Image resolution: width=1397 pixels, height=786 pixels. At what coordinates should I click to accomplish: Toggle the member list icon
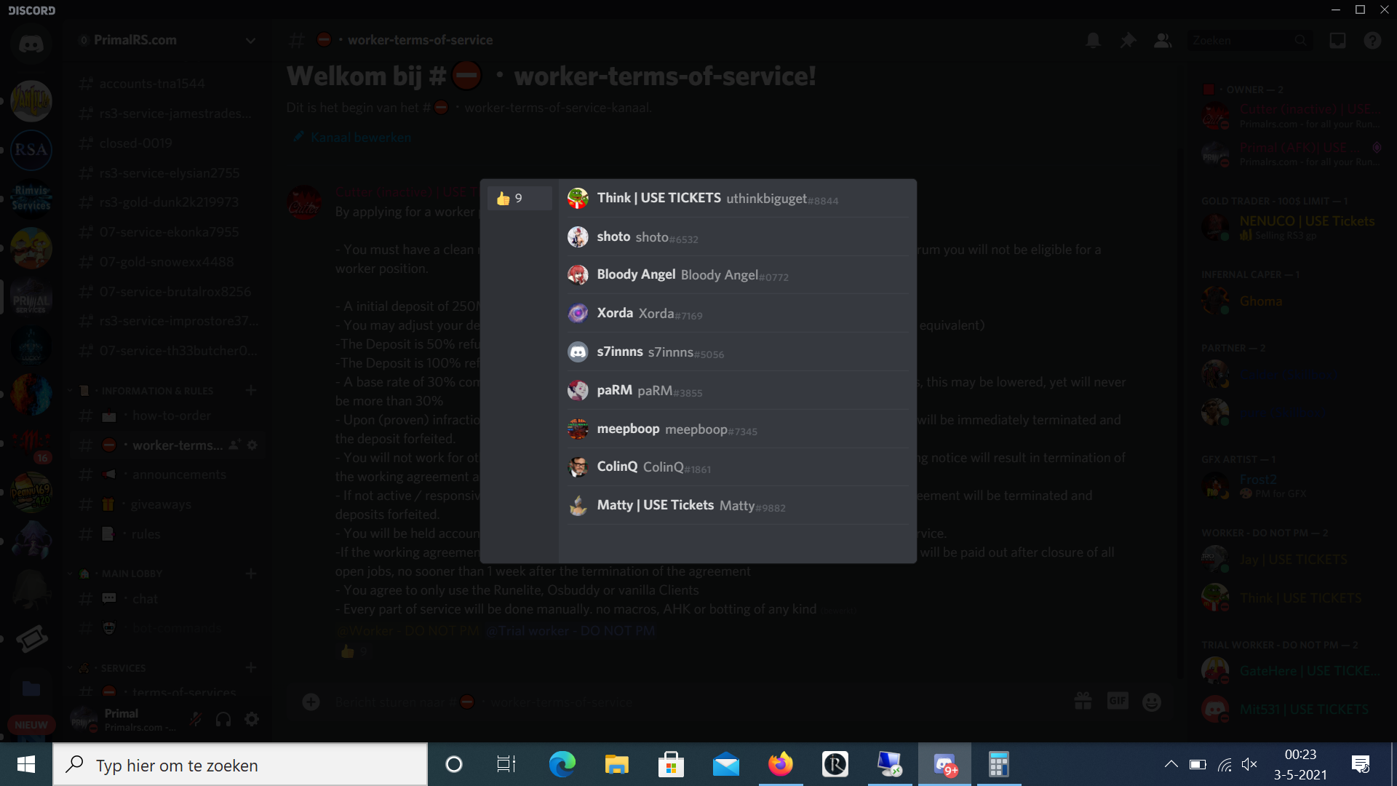click(1163, 41)
